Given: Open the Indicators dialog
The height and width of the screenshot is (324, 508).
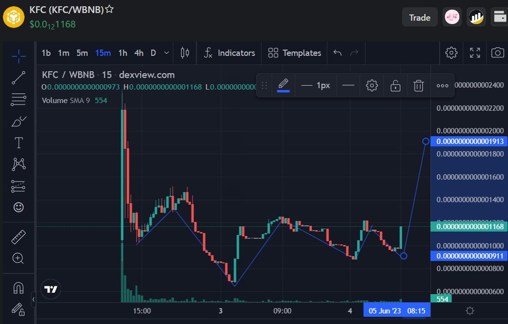Looking at the screenshot, I should click(x=229, y=53).
